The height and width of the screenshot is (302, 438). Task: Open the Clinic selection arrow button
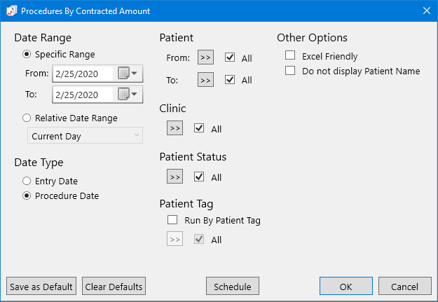tap(174, 128)
